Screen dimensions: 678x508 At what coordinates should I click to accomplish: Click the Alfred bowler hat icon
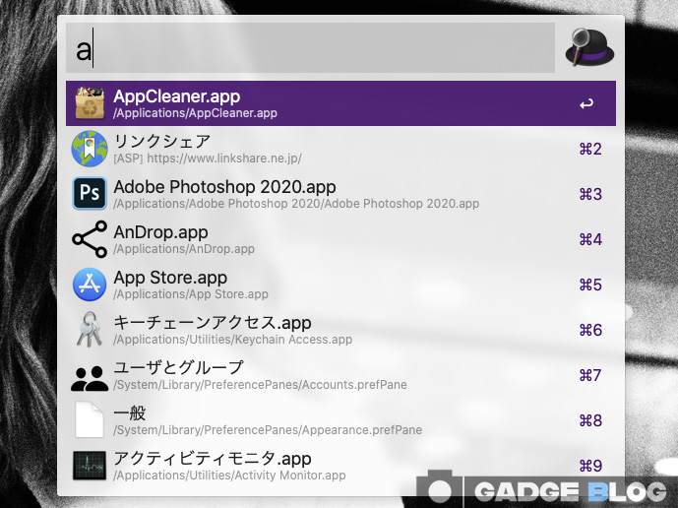589,47
